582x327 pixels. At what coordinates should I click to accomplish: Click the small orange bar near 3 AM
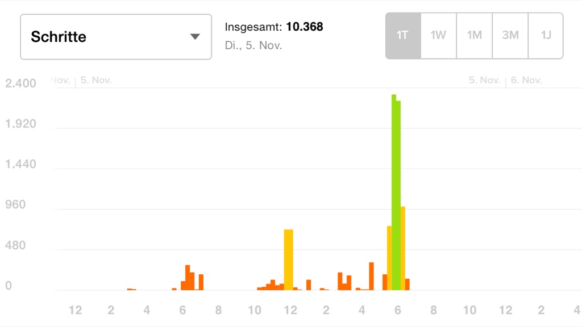[131, 289]
